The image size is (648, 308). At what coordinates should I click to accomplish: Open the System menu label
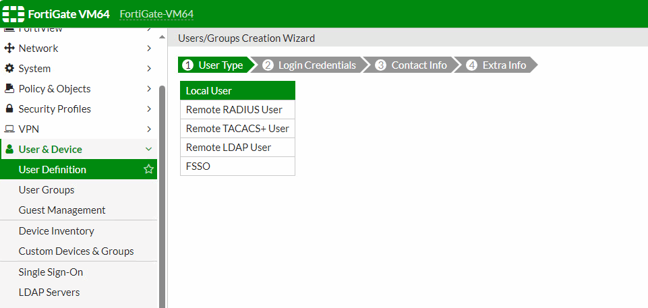point(34,69)
